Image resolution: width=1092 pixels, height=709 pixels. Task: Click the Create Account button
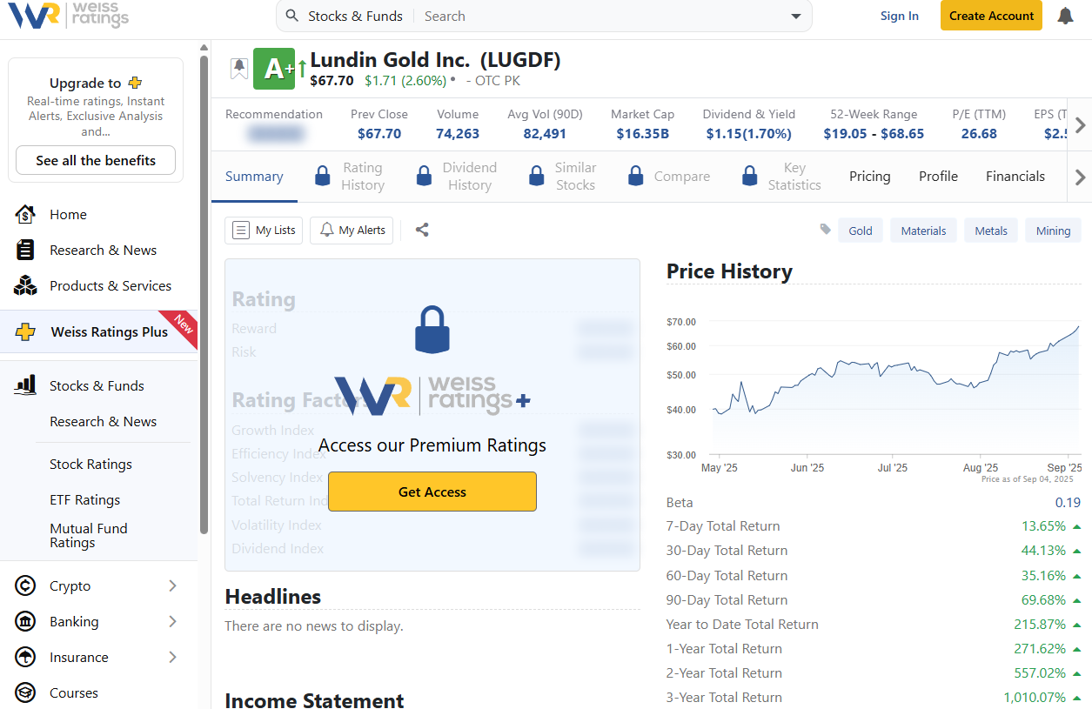point(991,16)
